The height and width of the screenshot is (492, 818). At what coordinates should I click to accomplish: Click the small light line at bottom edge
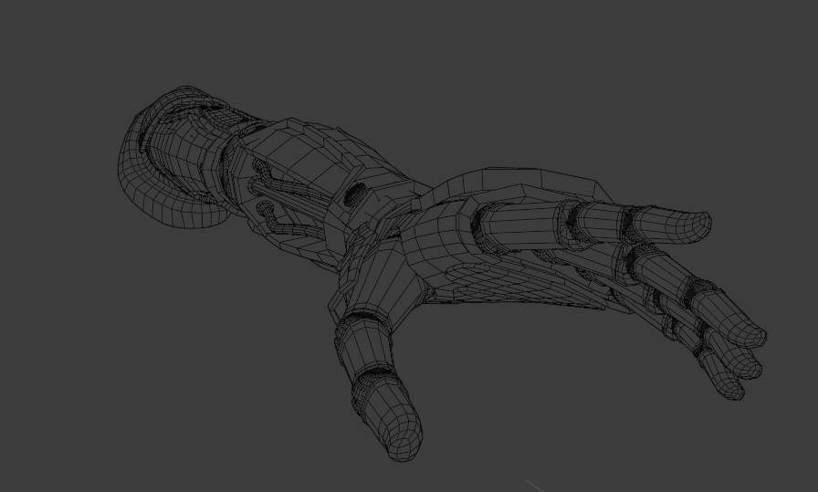click(x=534, y=485)
